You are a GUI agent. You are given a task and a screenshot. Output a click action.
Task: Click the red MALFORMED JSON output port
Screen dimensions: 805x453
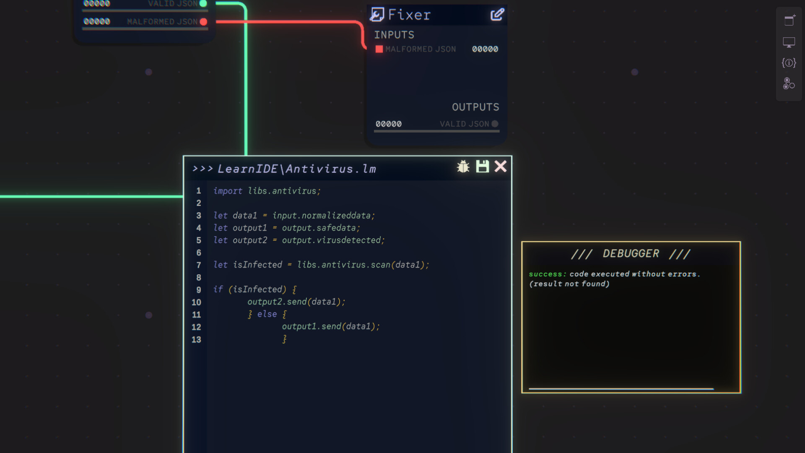204,22
